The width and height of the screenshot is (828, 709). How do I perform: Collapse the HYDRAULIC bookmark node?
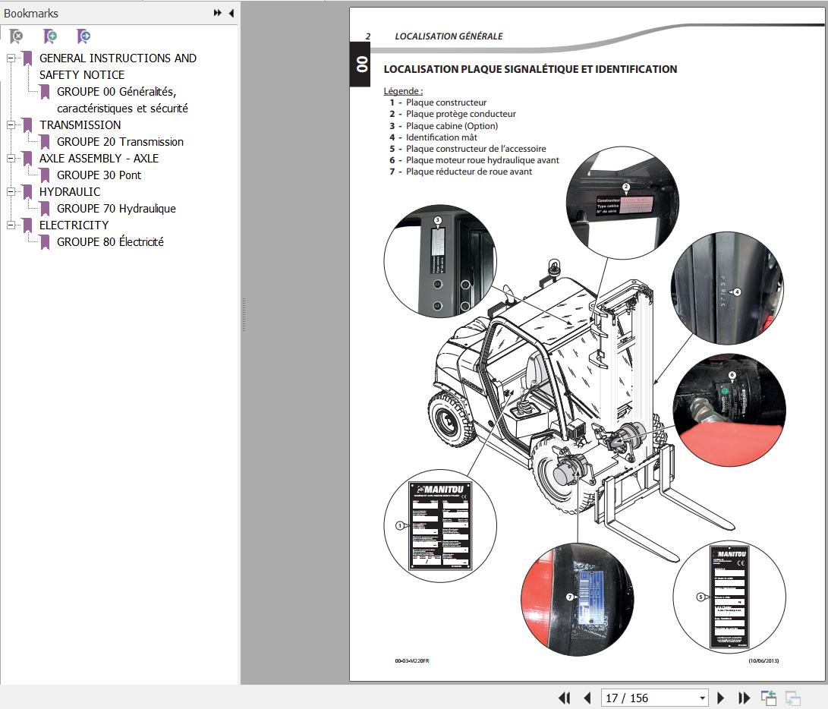[11, 192]
